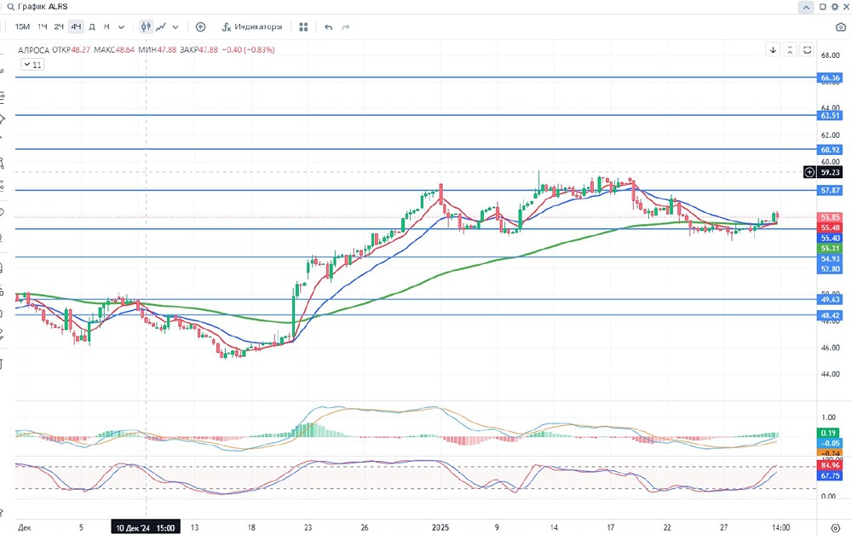Image resolution: width=852 pixels, height=535 pixels.
Task: Select the 15M timeframe
Action: click(x=22, y=26)
